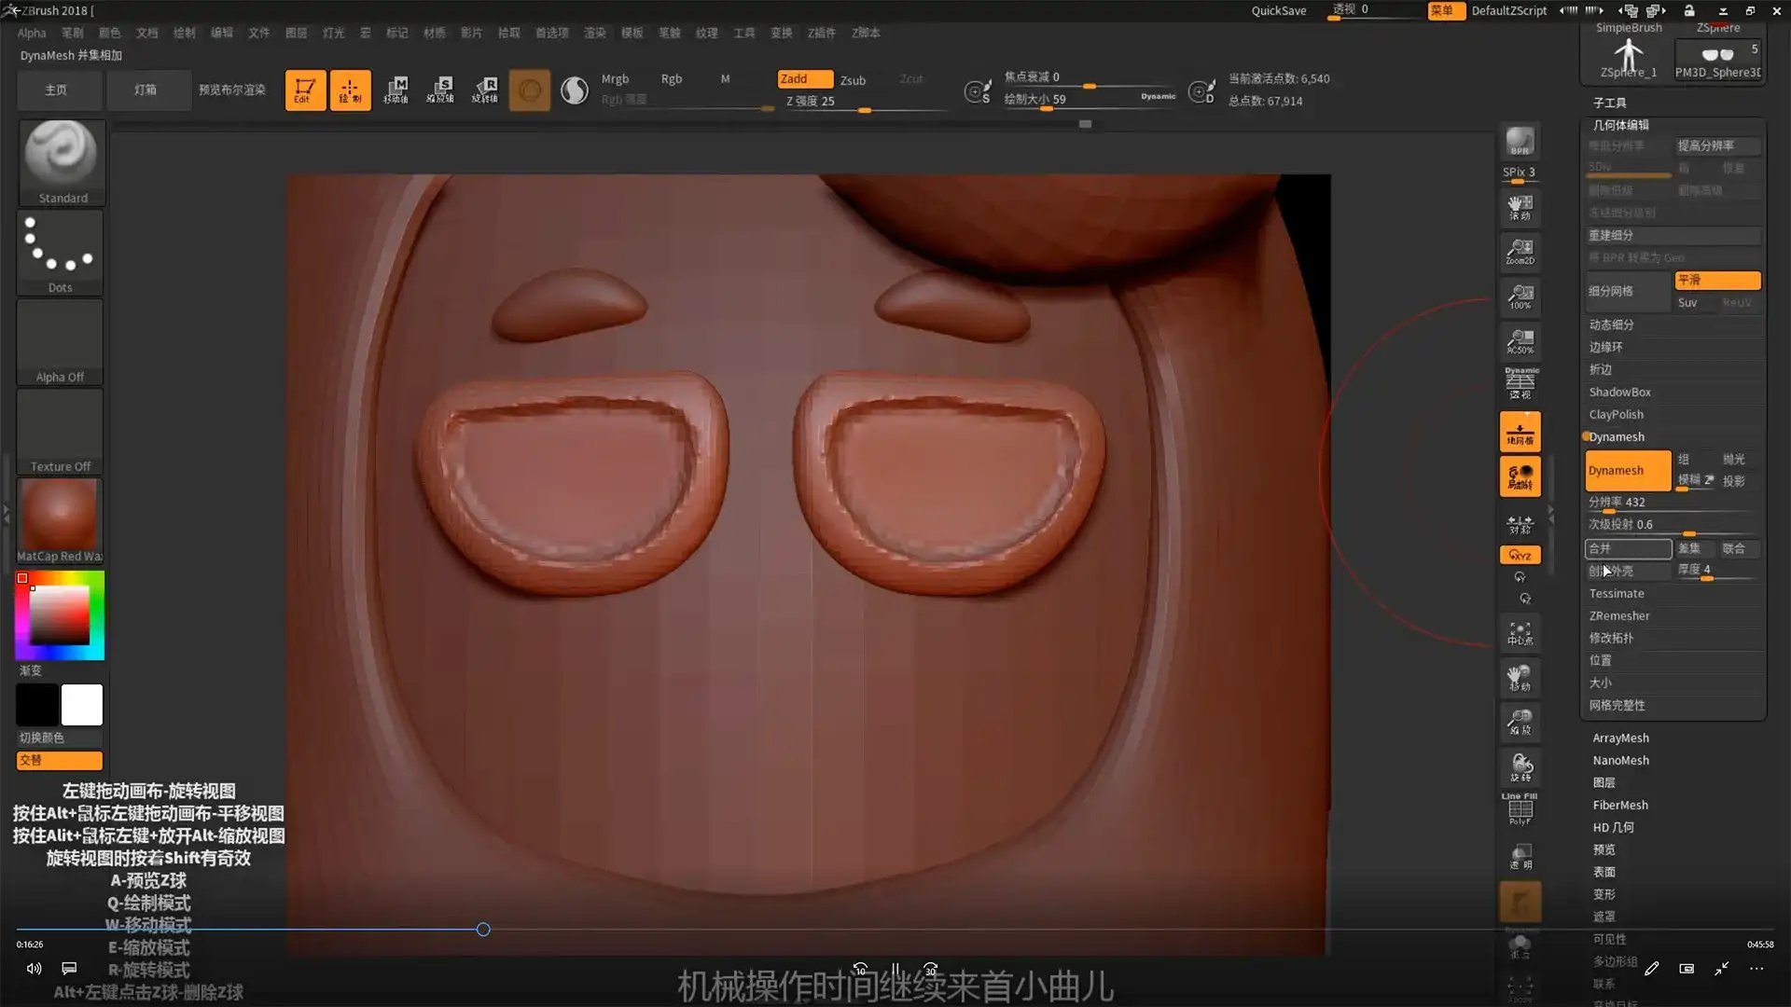Image resolution: width=1791 pixels, height=1007 pixels.
Task: Open the Dots stroke selector
Action: [59, 252]
